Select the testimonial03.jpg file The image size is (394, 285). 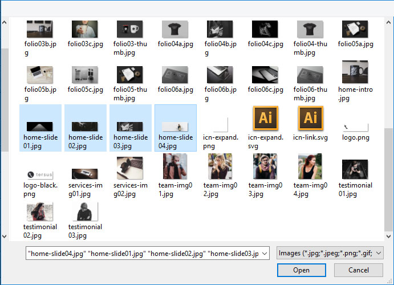[85, 221]
